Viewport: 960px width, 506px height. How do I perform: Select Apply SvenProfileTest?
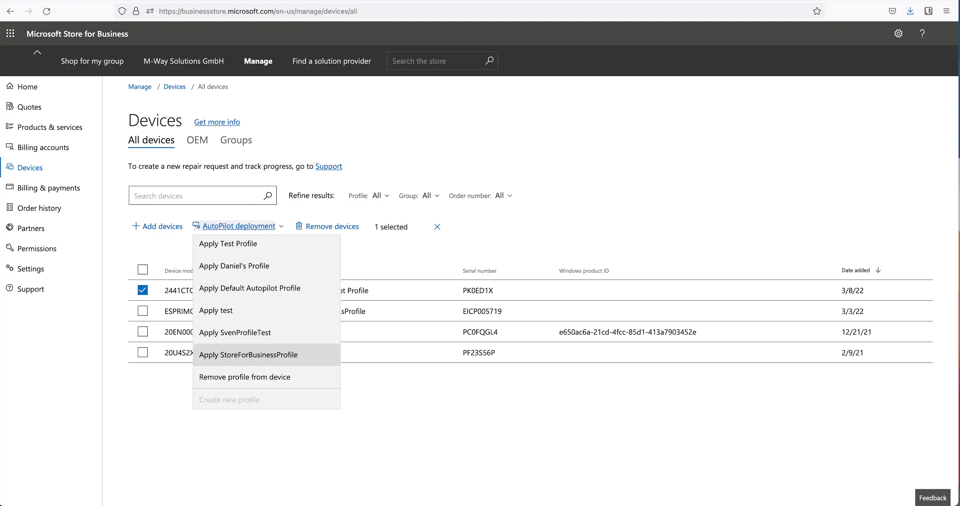(266, 333)
